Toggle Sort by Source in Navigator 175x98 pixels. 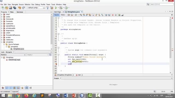[x=30, y=88]
